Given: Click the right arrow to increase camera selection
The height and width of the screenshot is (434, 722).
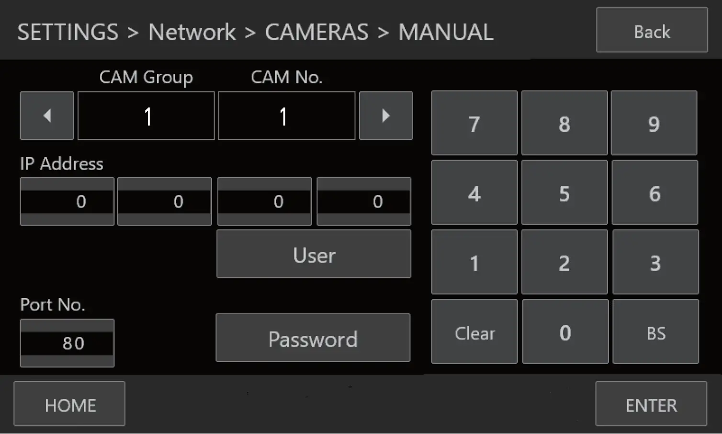Looking at the screenshot, I should pos(386,116).
